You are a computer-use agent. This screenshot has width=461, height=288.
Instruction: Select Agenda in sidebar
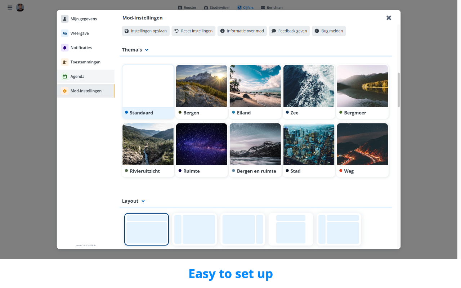tap(86, 76)
